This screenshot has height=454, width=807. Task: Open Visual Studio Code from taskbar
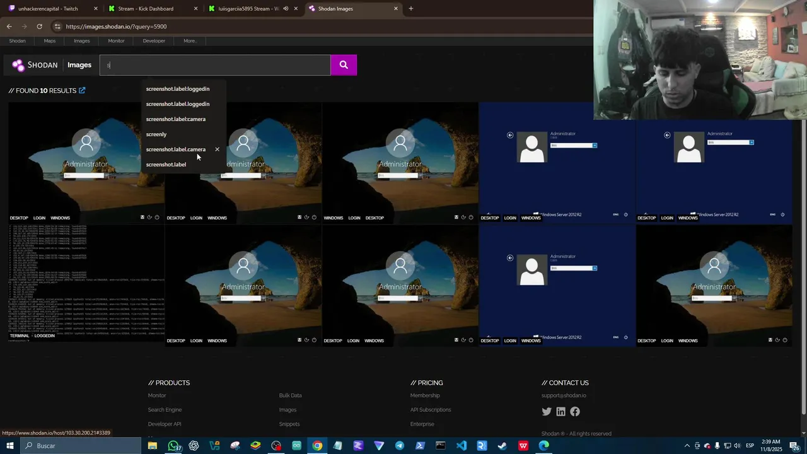462,446
